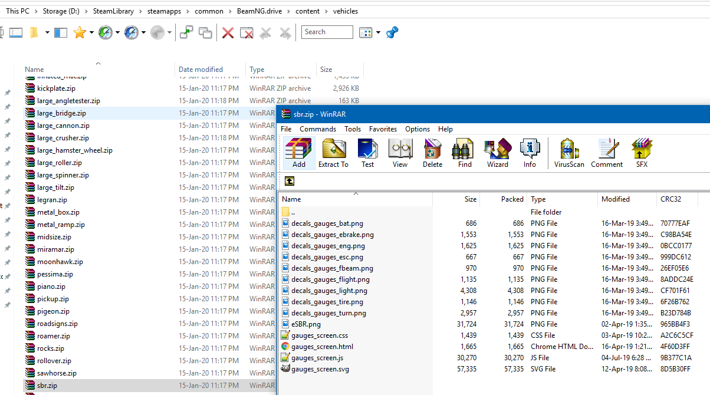This screenshot has width=710, height=395.
Task: Open dropdown beside blue clock icon
Action: click(143, 32)
